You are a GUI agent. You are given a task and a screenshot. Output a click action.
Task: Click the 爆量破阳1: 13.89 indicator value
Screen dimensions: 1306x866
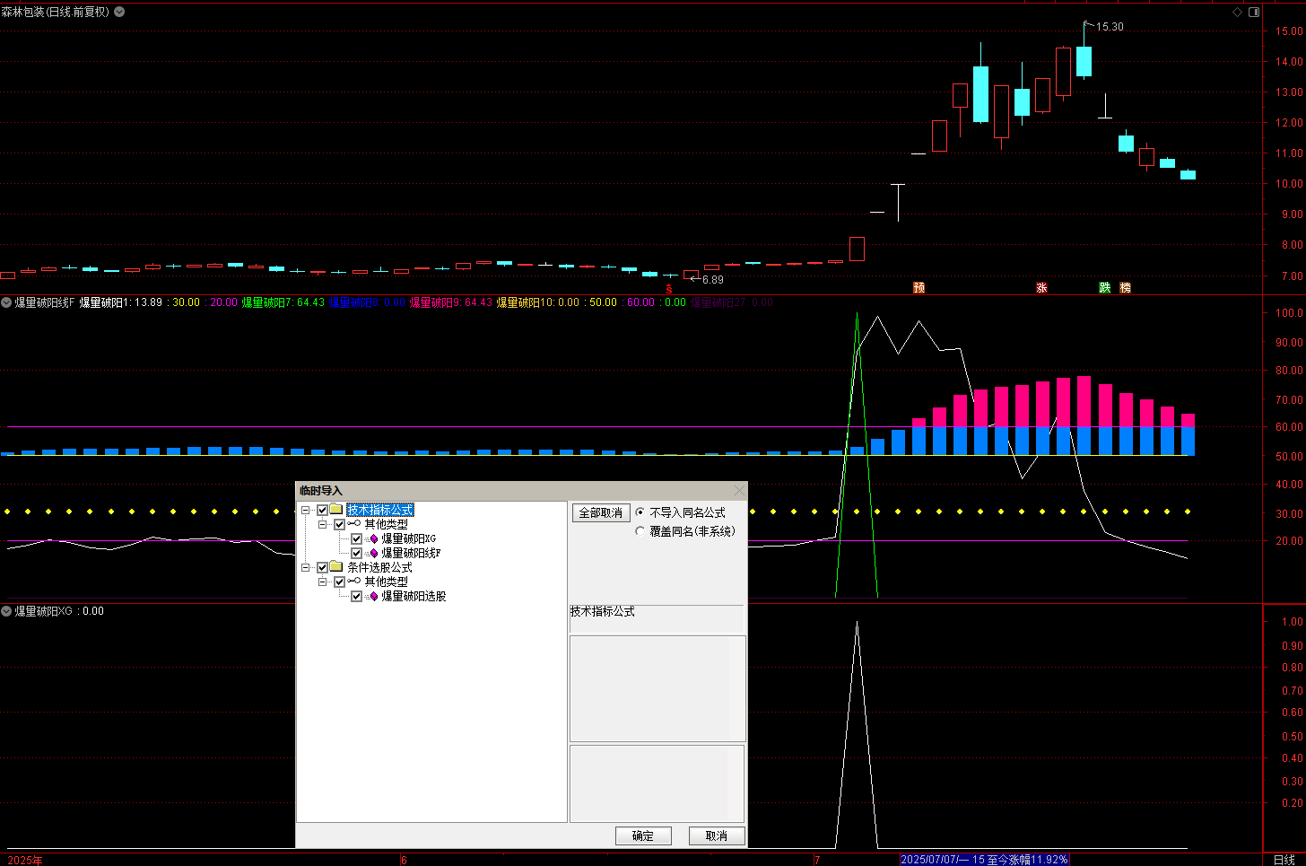point(121,302)
